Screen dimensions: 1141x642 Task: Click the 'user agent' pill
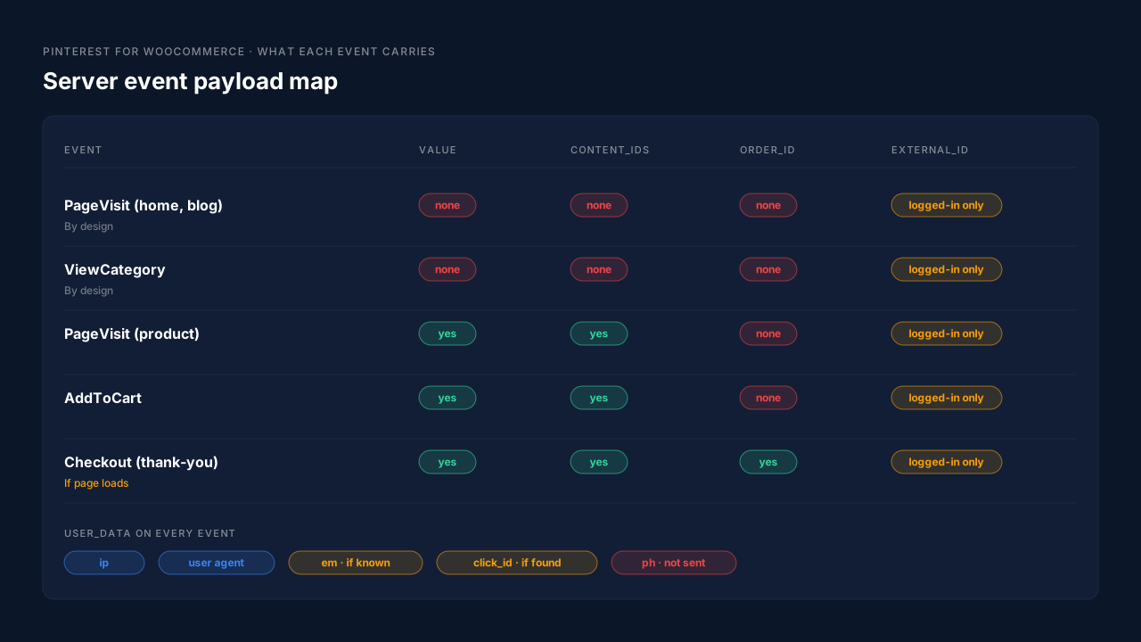[217, 563]
